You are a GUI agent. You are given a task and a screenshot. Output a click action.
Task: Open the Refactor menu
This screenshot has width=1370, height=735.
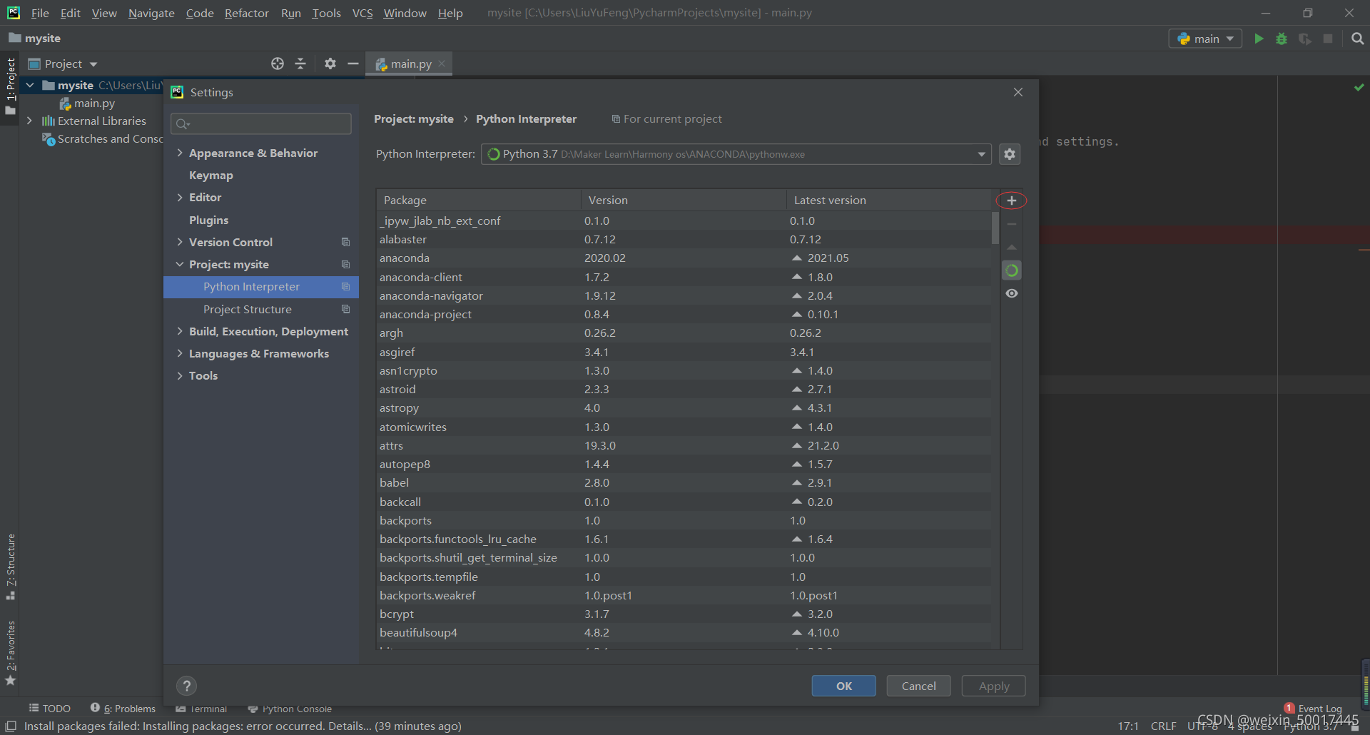[246, 13]
